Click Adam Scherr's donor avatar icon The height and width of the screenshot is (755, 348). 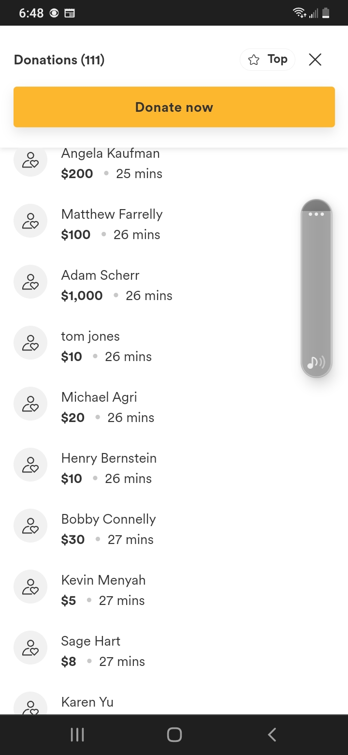point(30,282)
